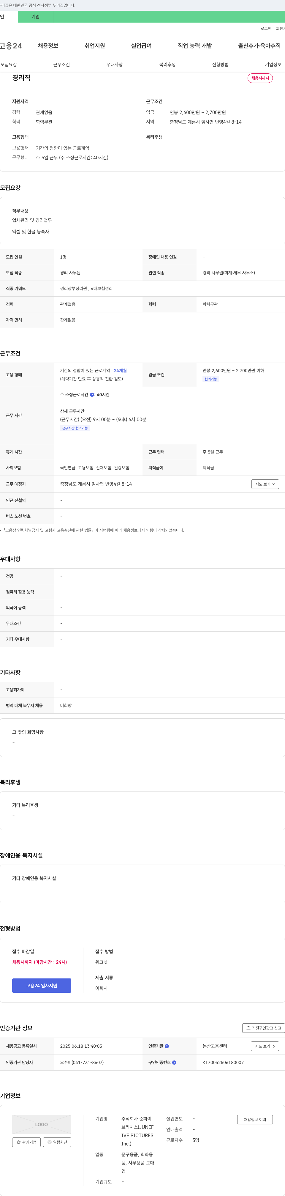
Task: Jump to the 기업정보 section tab
Action: [x=273, y=64]
